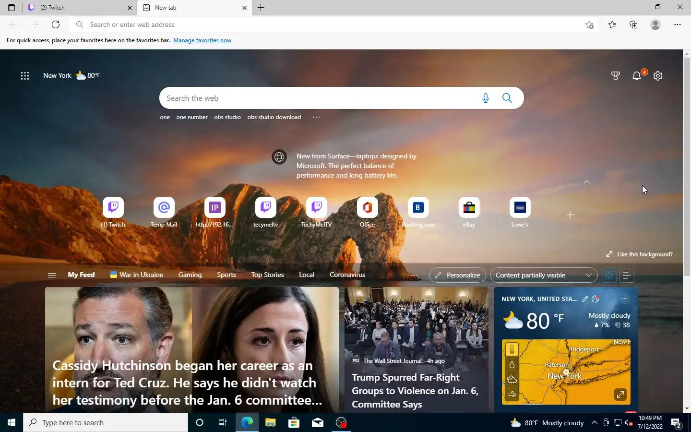
Task: Open the notifications bell icon
Action: coord(637,75)
